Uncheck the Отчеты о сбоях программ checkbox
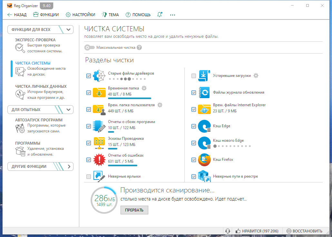Viewport: 332px width, 237px height. tap(89, 126)
